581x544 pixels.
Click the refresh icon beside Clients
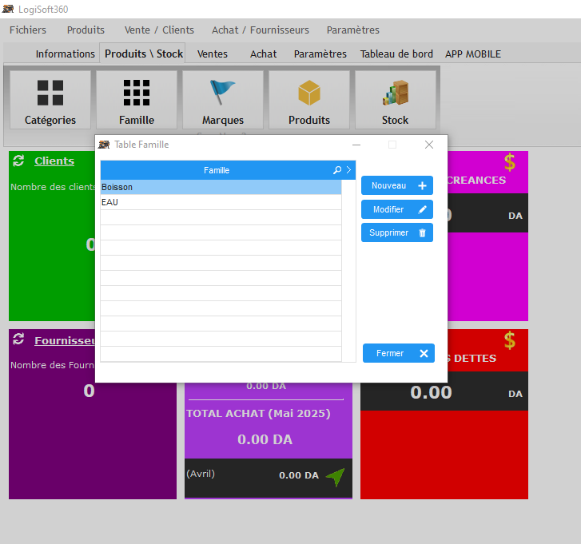pos(19,161)
